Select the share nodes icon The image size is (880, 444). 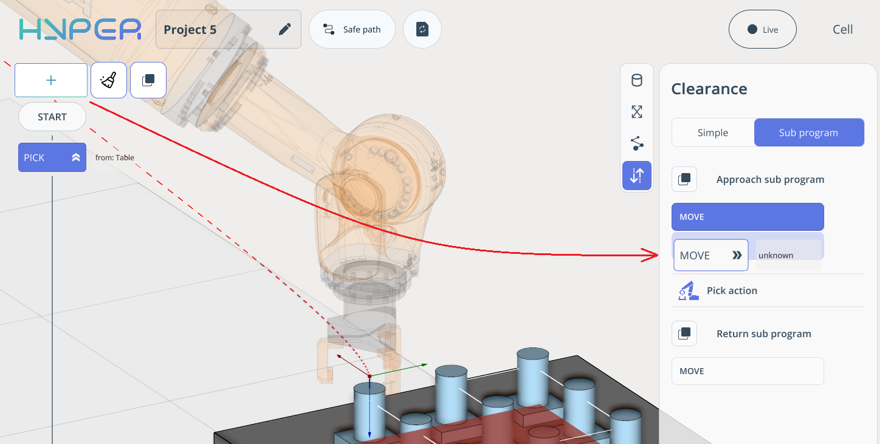[637, 144]
